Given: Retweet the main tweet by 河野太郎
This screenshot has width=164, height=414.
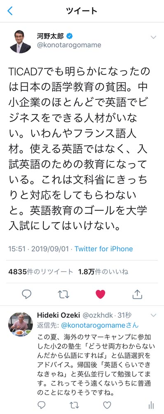Looking at the screenshot, I should [63, 294].
